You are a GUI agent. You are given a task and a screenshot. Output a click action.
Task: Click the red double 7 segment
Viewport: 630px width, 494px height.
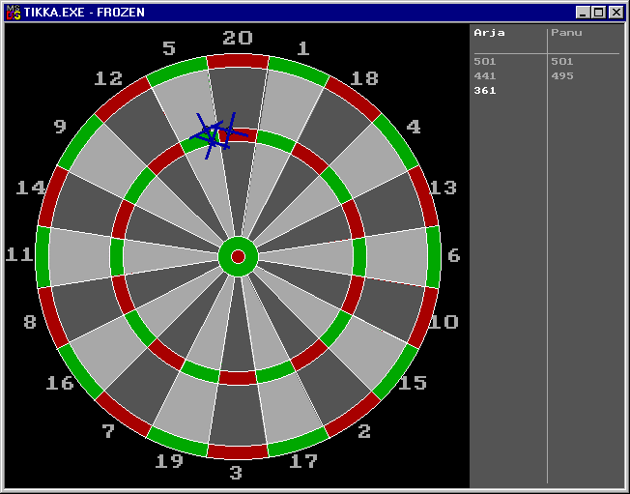coord(123,415)
